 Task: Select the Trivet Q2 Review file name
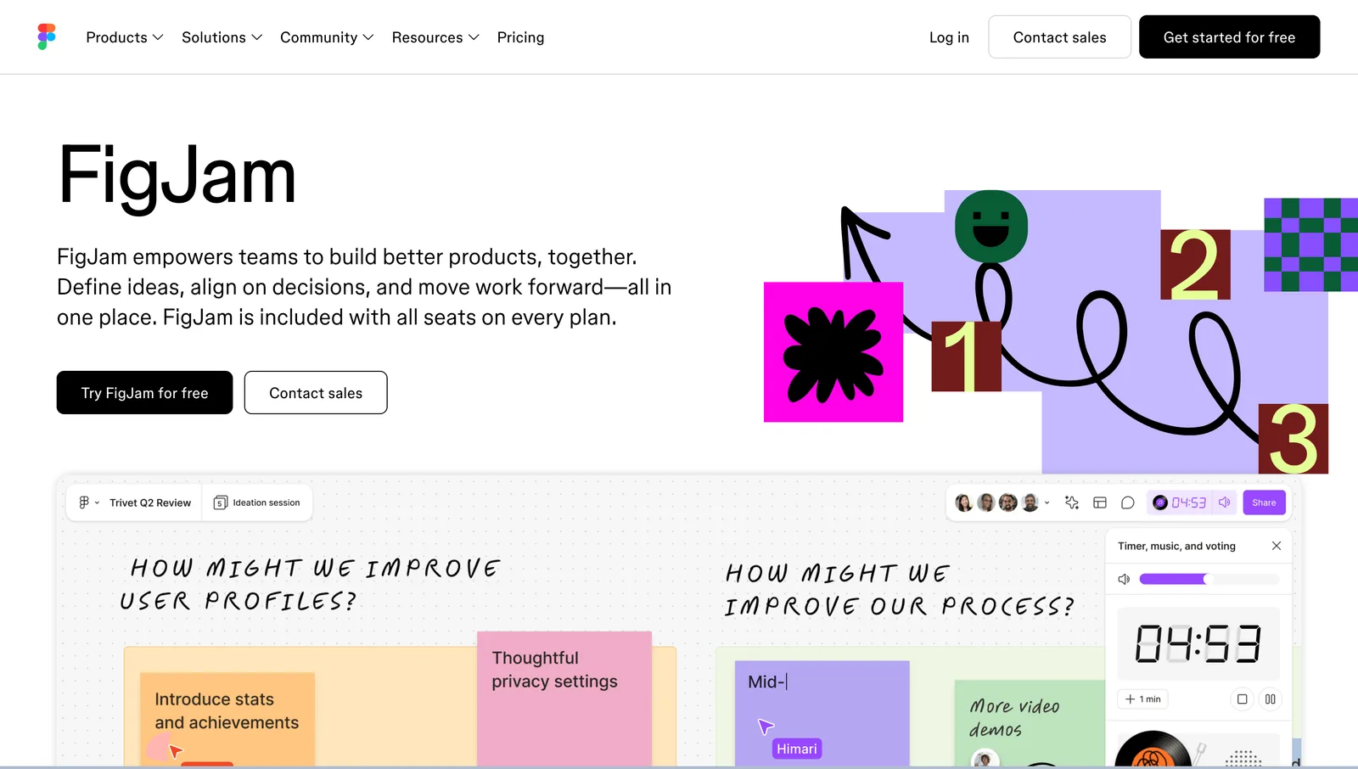coord(150,502)
